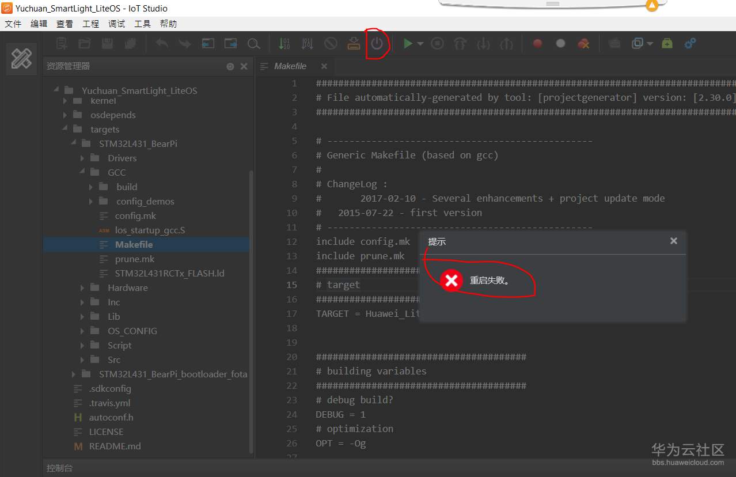Open the 查看 menu
736x477 pixels.
pos(65,24)
